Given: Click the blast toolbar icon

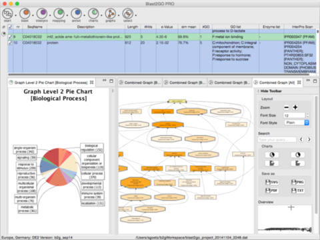Looking at the screenshot, I should click(x=25, y=13).
